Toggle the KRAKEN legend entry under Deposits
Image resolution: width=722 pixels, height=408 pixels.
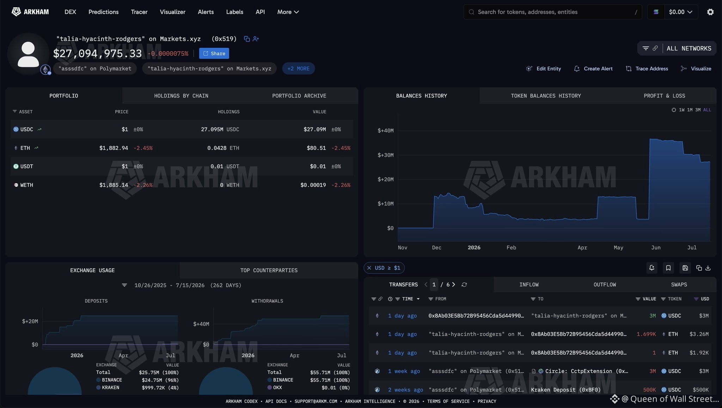[108, 387]
